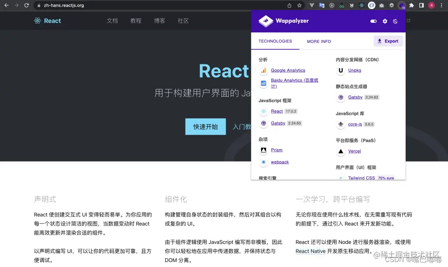Open the gray arrow dropdown extension icon

(312, 5)
